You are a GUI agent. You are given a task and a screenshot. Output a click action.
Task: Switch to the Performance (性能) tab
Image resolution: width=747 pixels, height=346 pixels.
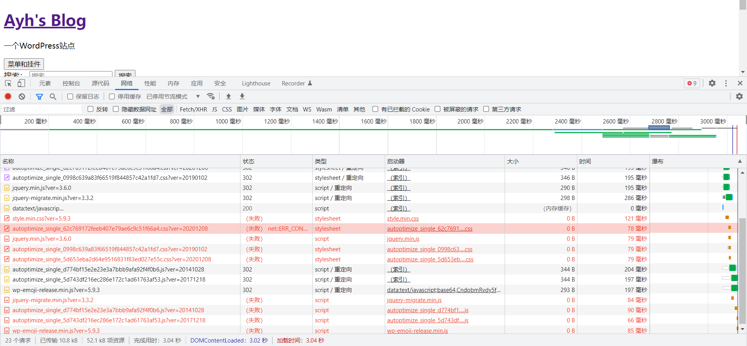tap(150, 83)
